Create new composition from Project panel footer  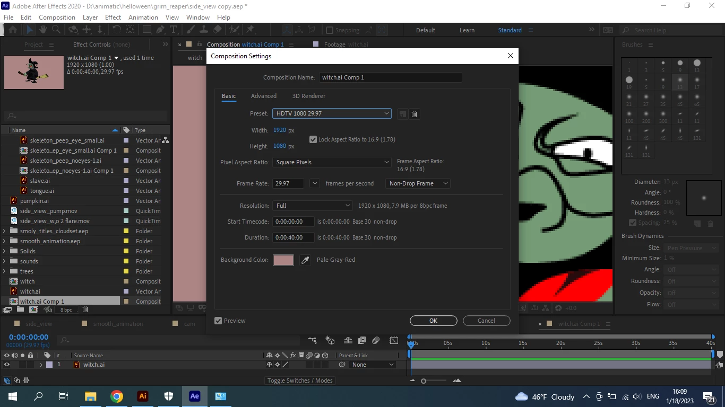coord(33,309)
